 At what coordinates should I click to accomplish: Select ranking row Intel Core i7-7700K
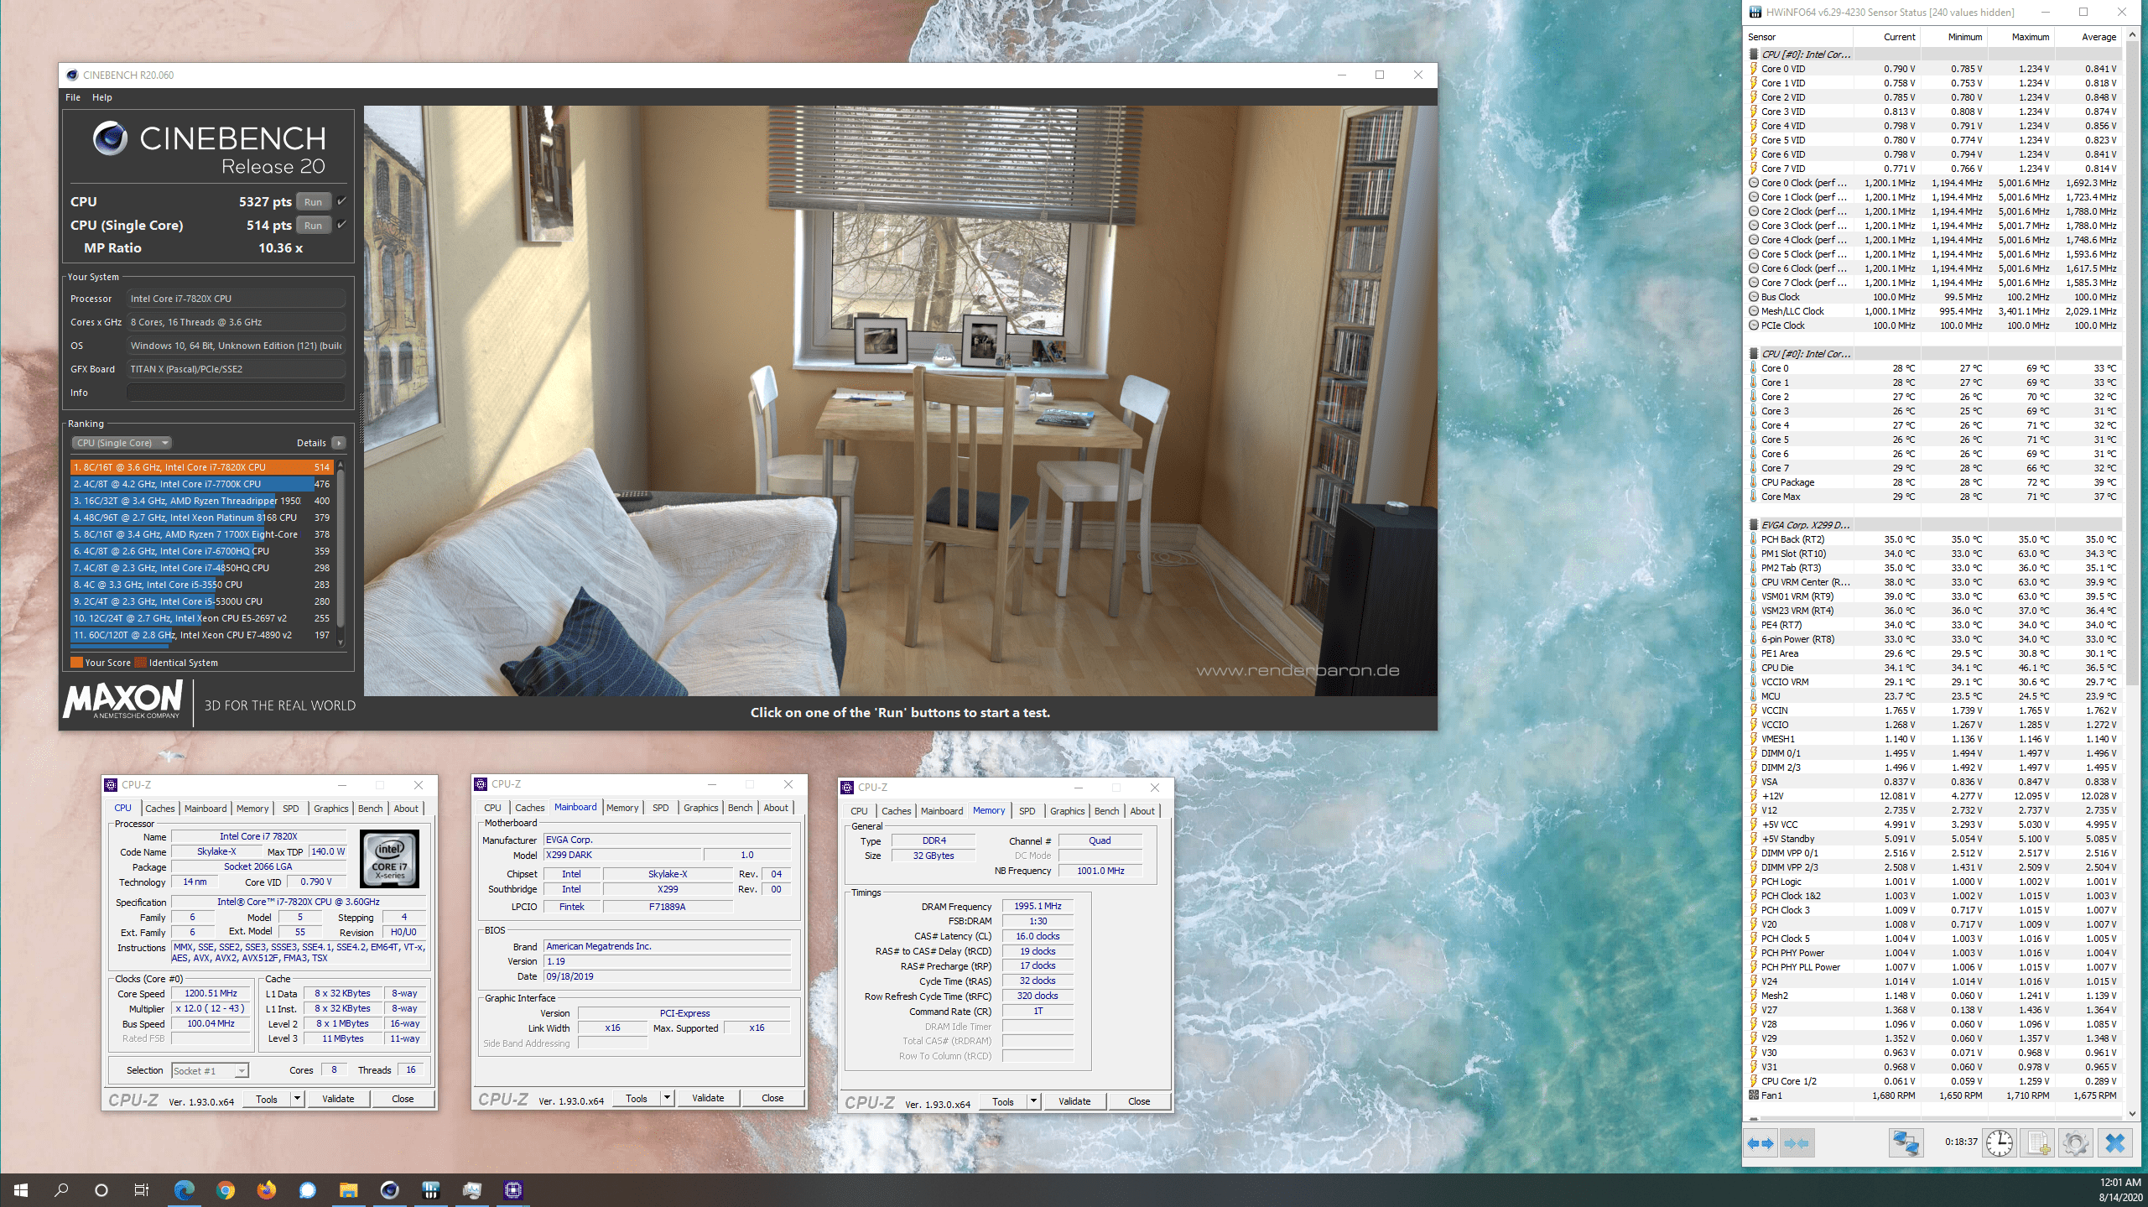201,484
